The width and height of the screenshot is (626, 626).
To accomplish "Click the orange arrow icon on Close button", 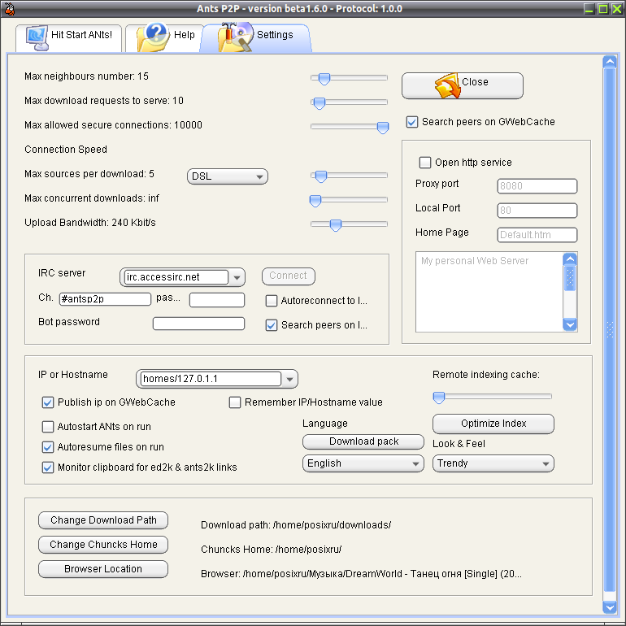I will 447,85.
